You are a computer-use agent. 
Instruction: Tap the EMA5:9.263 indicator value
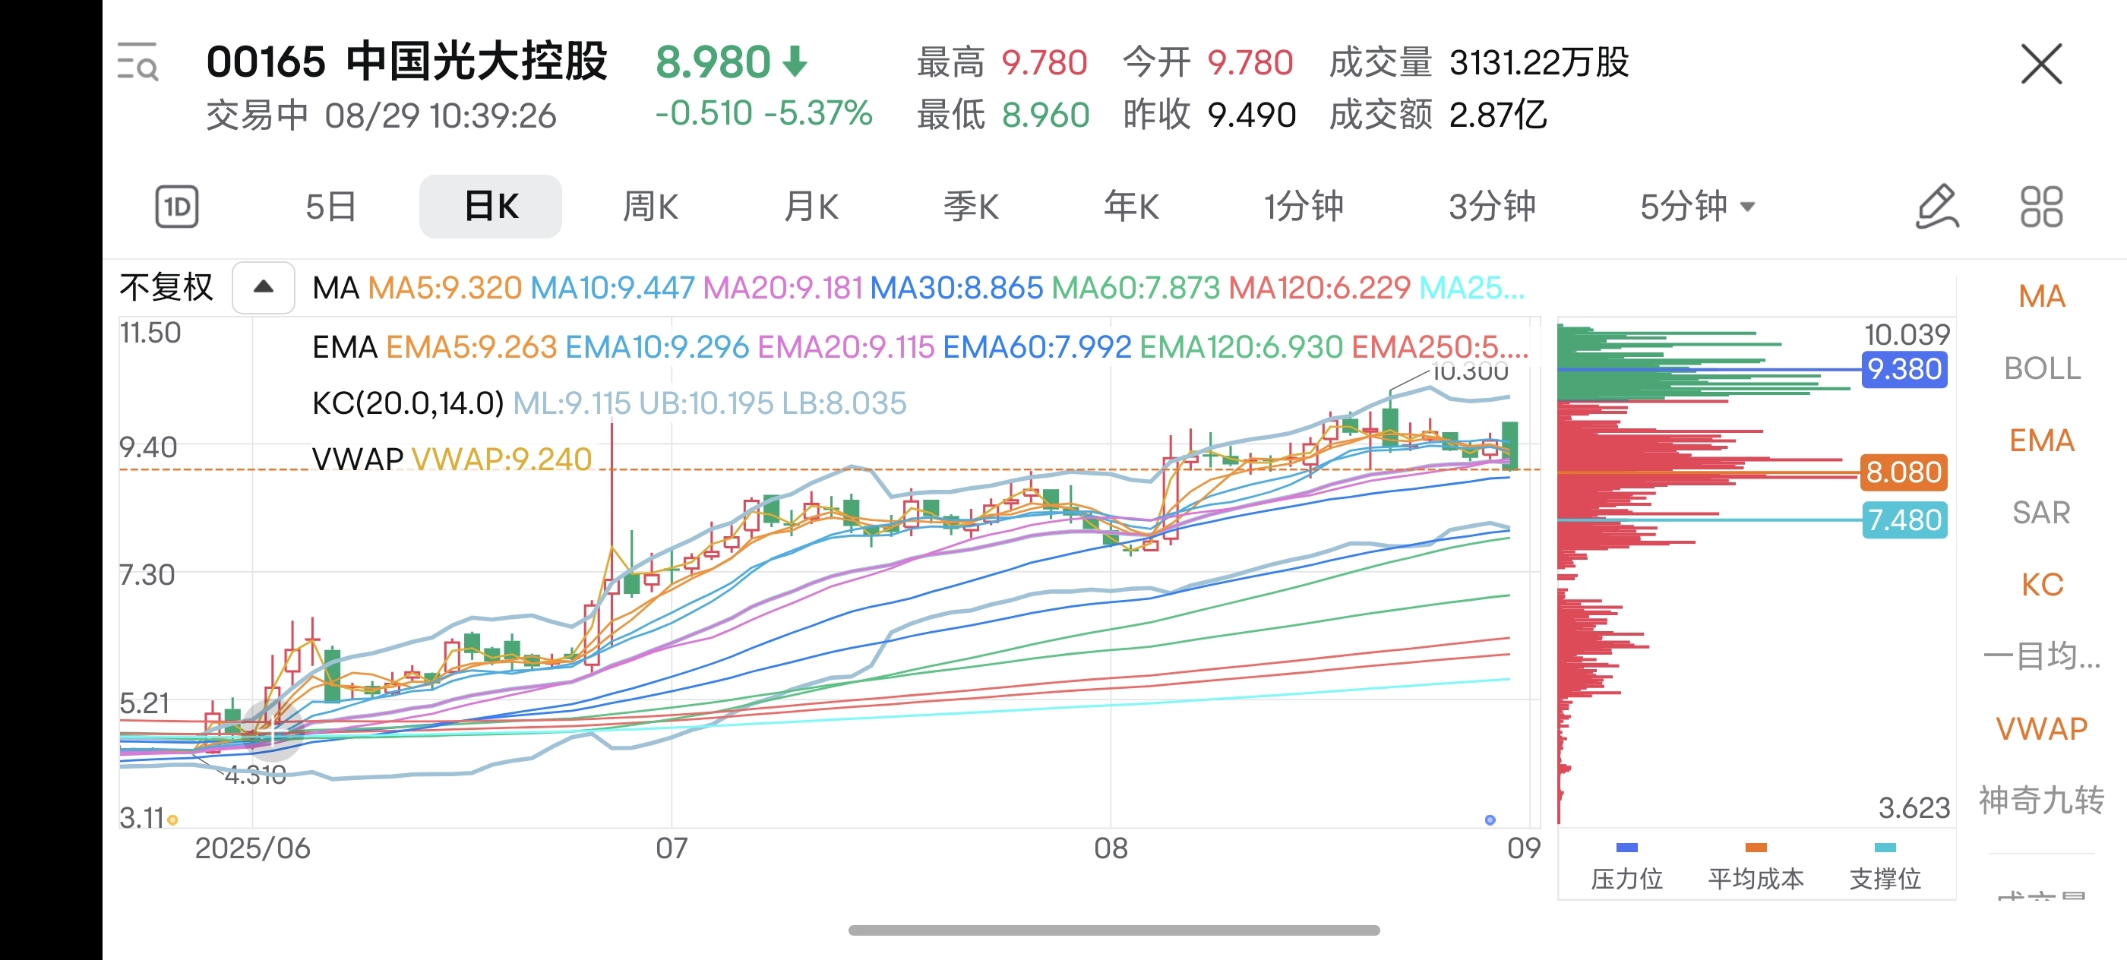471,348
